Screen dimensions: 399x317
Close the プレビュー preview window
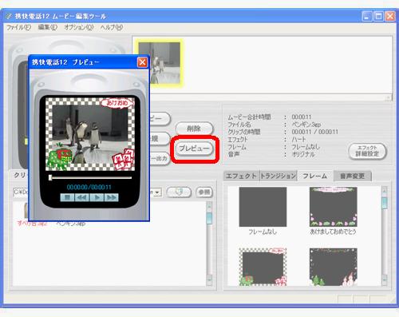(x=142, y=62)
